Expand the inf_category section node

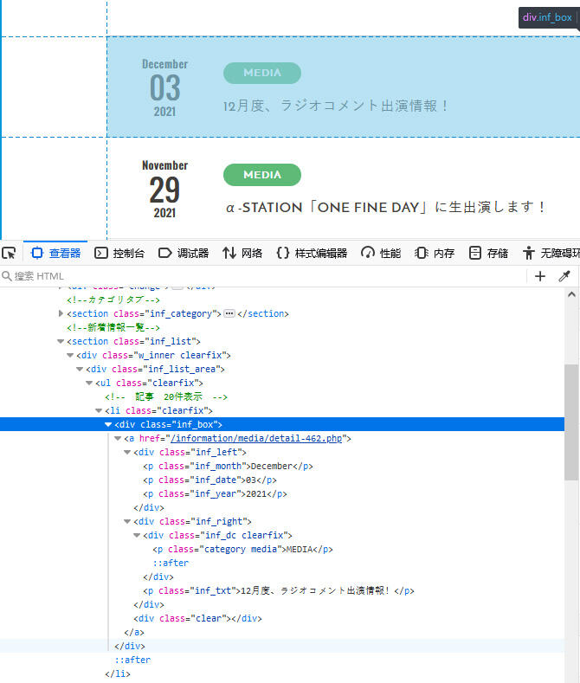[61, 313]
